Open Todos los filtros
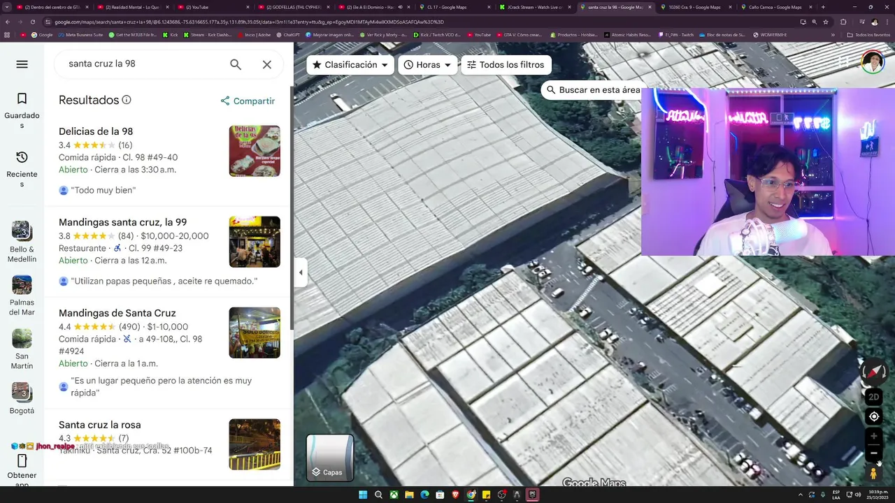This screenshot has height=503, width=895. (x=506, y=64)
